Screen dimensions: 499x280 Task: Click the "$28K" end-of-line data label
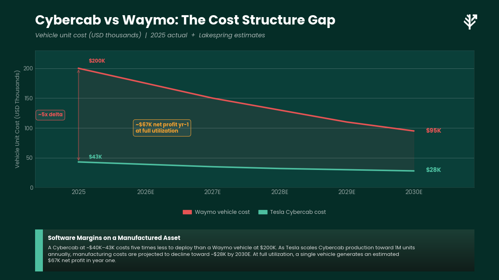[434, 170]
